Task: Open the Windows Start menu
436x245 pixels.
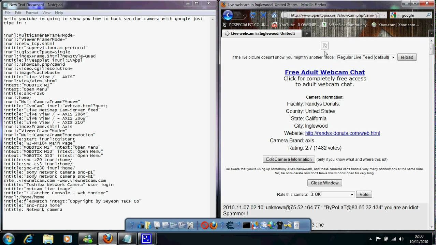Action: [8, 239]
